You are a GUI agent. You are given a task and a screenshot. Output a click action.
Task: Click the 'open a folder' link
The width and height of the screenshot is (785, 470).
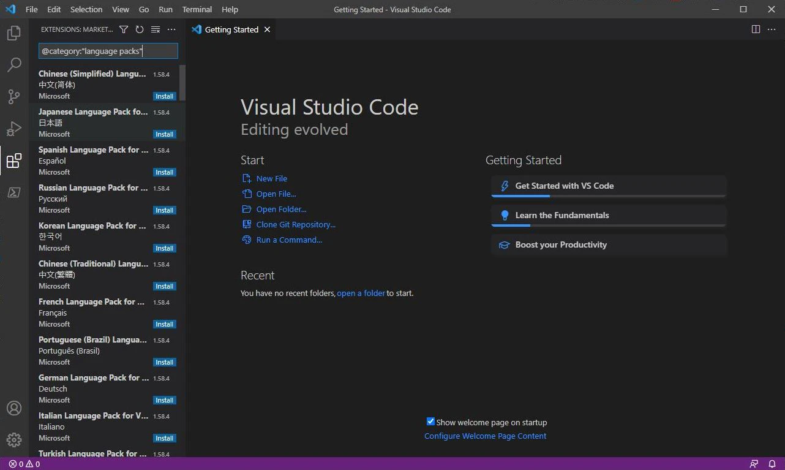361,293
